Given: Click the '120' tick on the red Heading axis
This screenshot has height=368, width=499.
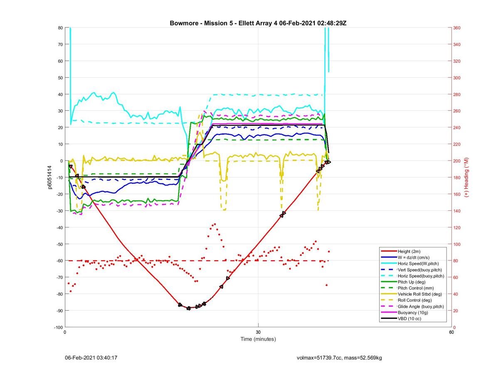Looking at the screenshot, I should point(457,227).
